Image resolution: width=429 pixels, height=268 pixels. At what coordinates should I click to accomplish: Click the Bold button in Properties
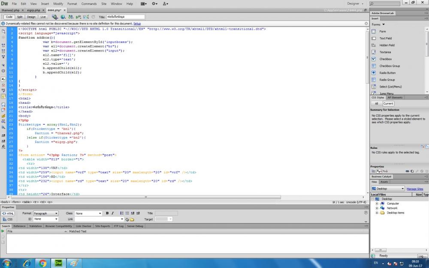[x=107, y=213]
